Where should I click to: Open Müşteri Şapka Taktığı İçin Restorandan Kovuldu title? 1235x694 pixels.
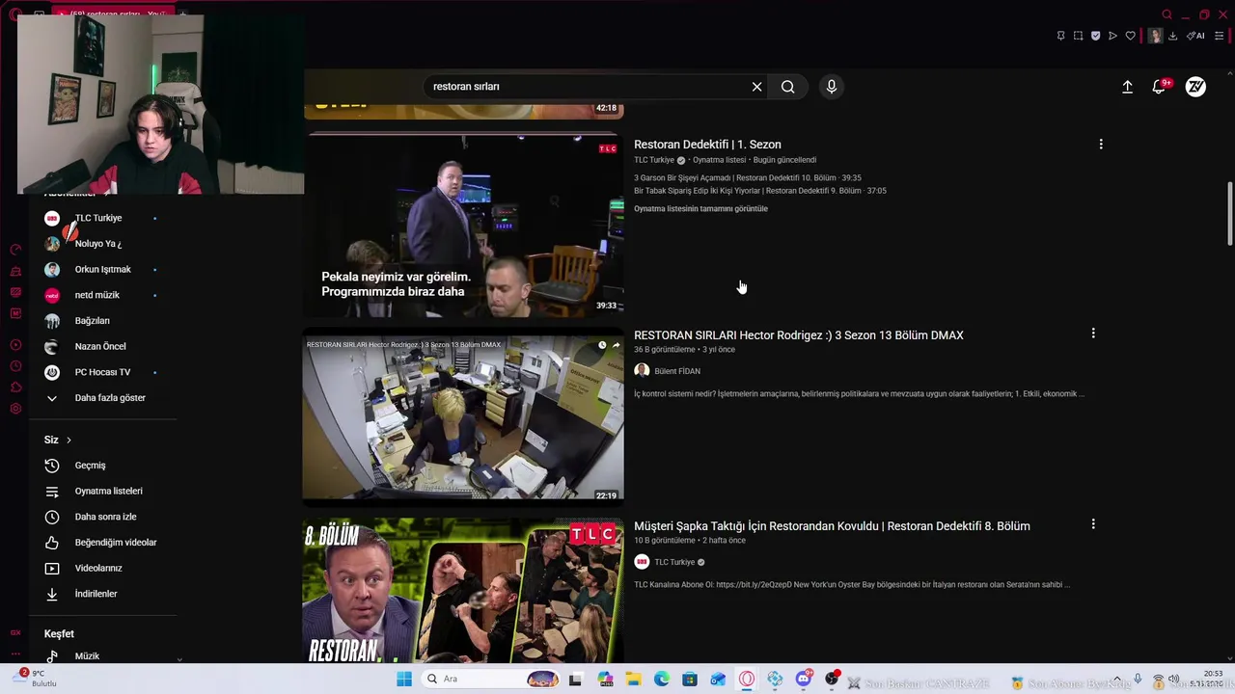click(832, 526)
